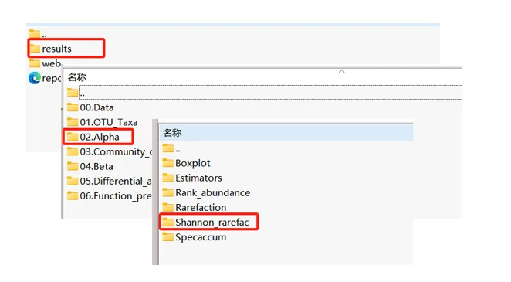Select the 03.Community folder

pos(109,152)
